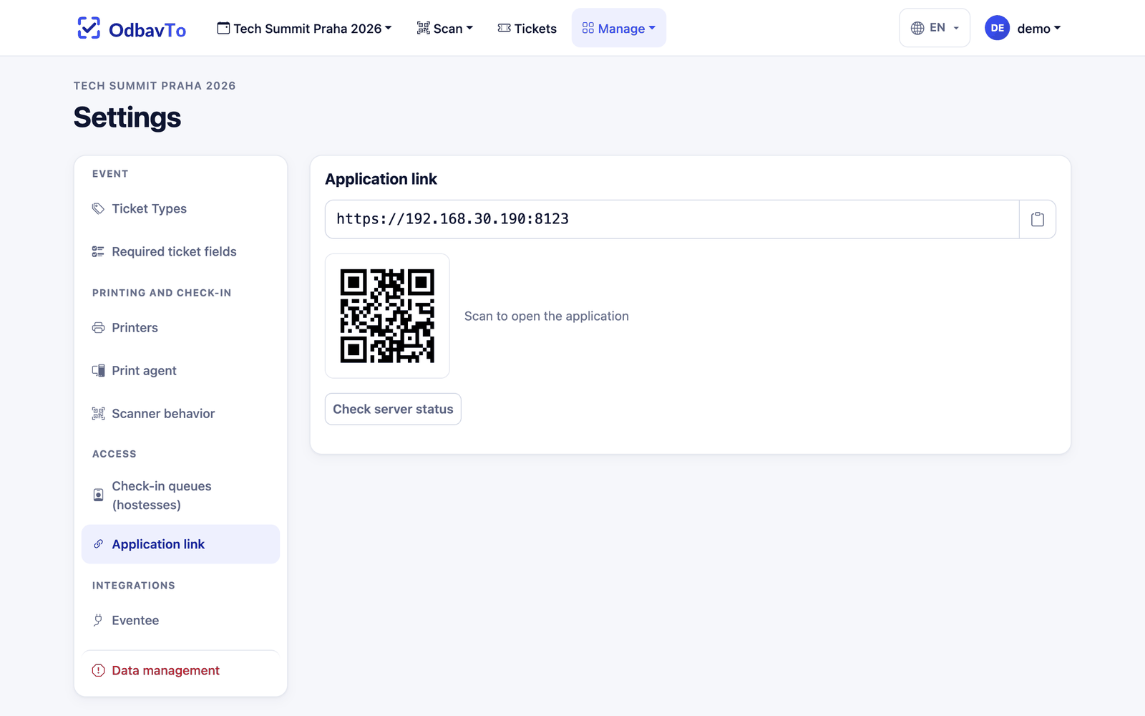The image size is (1145, 716).
Task: Click the ticket icon next to Tickets
Action: tap(505, 28)
